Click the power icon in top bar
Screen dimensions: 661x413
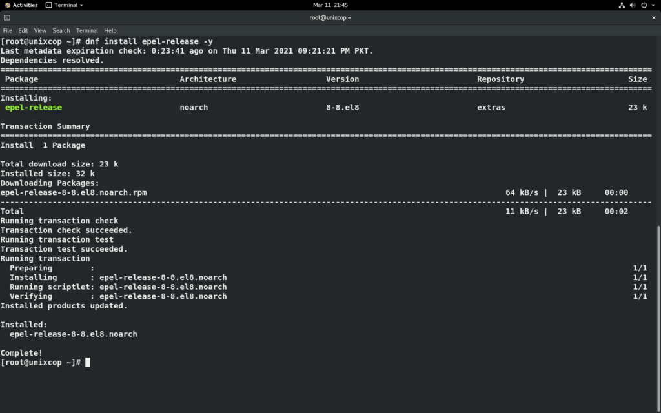(644, 5)
